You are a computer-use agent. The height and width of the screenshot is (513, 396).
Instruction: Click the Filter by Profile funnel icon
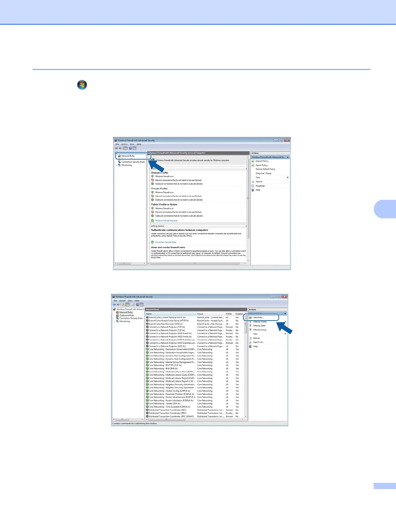click(x=250, y=322)
